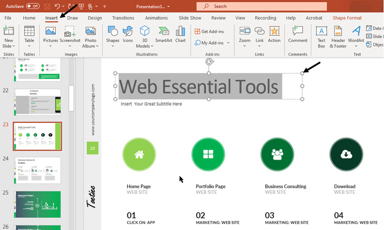
Task: Expand the My Add-ins dropdown arrow
Action: point(228,43)
